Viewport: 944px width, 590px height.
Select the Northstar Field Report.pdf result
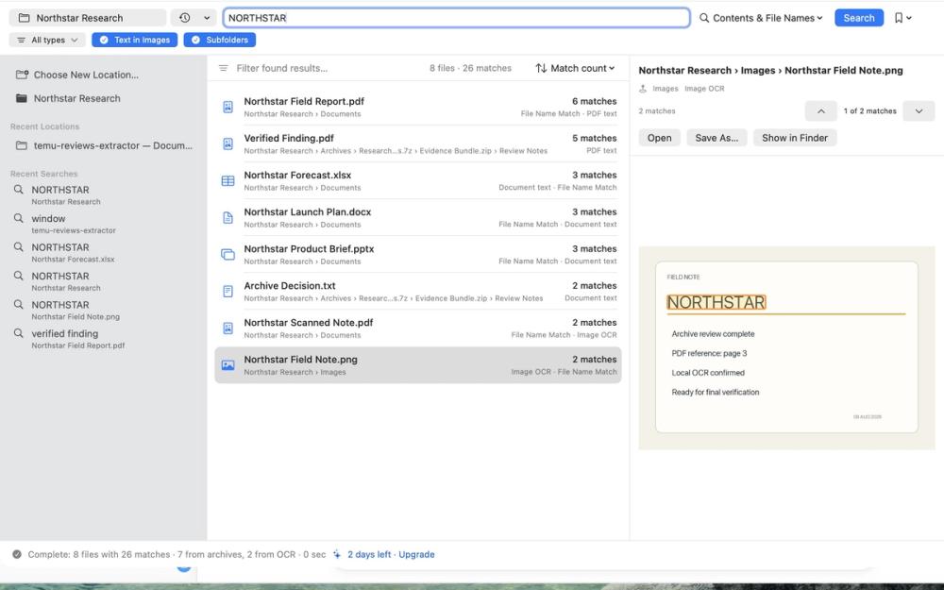tap(418, 108)
